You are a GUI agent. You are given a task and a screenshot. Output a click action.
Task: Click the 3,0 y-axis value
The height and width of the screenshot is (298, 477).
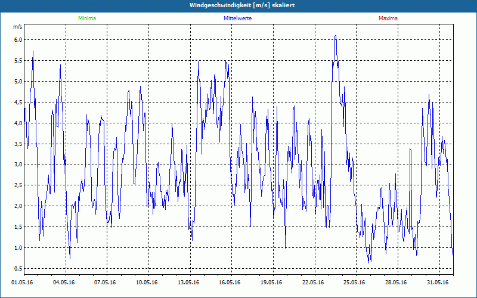click(x=18, y=164)
